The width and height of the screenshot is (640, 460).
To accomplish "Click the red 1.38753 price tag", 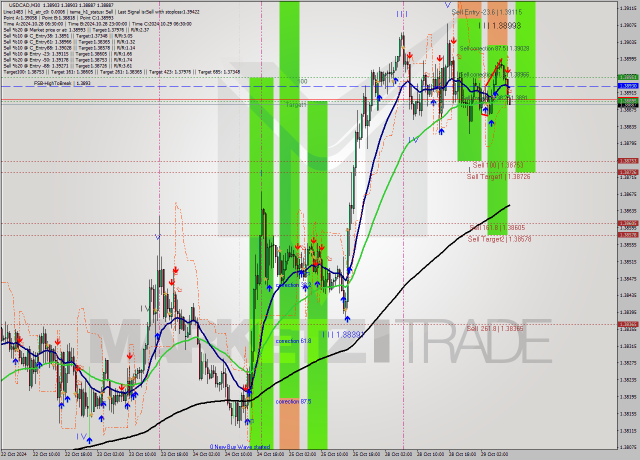I will [x=628, y=161].
